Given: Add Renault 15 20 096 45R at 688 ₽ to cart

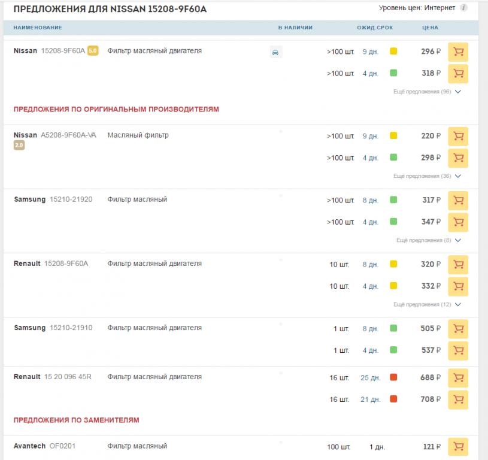Looking at the screenshot, I should coord(458,378).
